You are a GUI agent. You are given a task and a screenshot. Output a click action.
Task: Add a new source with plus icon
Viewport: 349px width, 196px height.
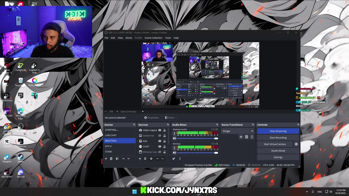(140, 159)
